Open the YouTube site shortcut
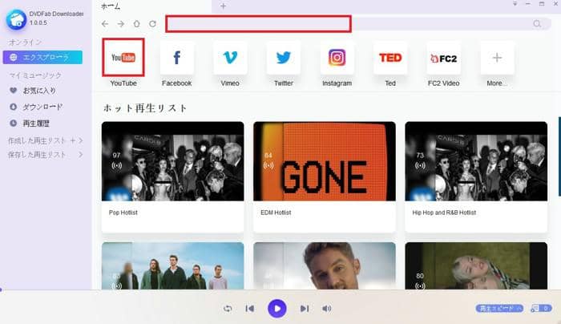The width and height of the screenshot is (561, 324). click(x=123, y=58)
